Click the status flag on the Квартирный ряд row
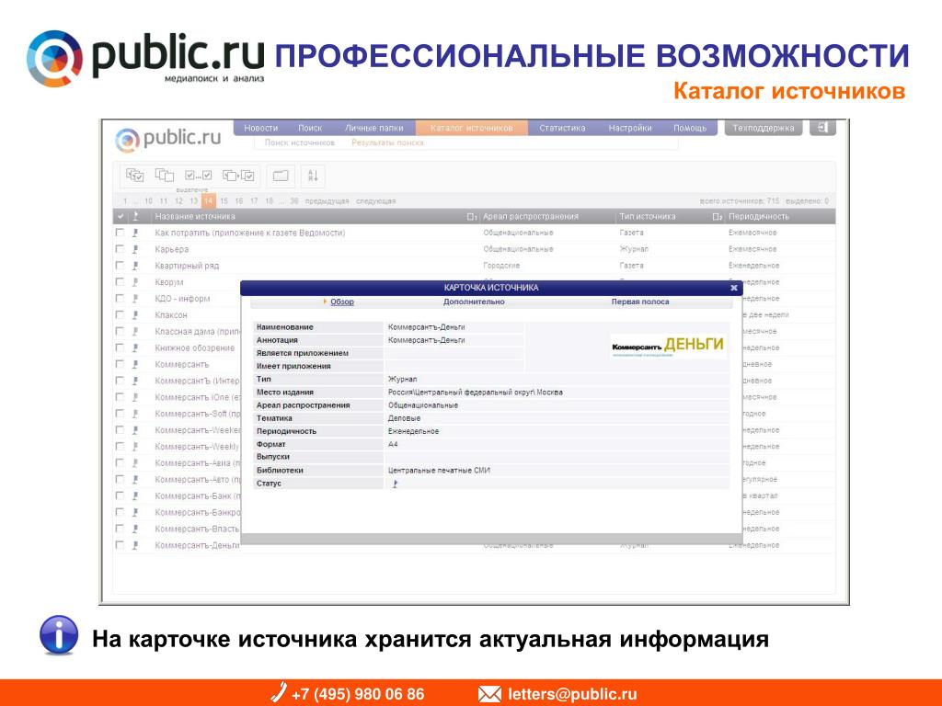This screenshot has width=942, height=706. click(136, 266)
